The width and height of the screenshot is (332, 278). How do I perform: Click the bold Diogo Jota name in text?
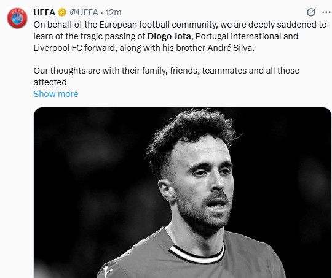(x=169, y=36)
